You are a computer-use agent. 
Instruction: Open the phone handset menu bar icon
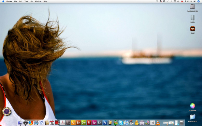pos(167,1)
